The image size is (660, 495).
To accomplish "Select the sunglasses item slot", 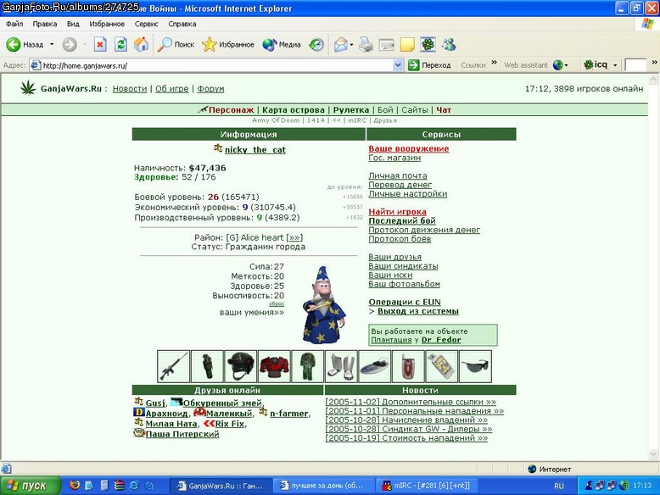I will point(475,366).
